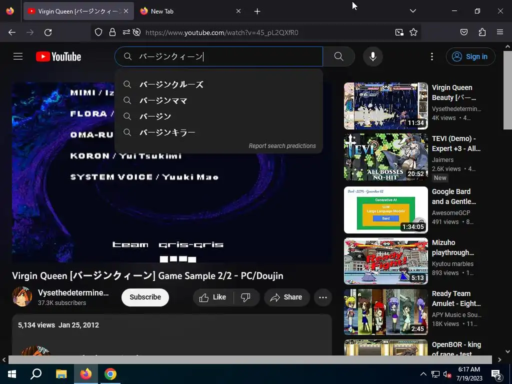This screenshot has height=384, width=512.
Task: Open Mizuho playthrough thumbnail
Action: [385, 261]
